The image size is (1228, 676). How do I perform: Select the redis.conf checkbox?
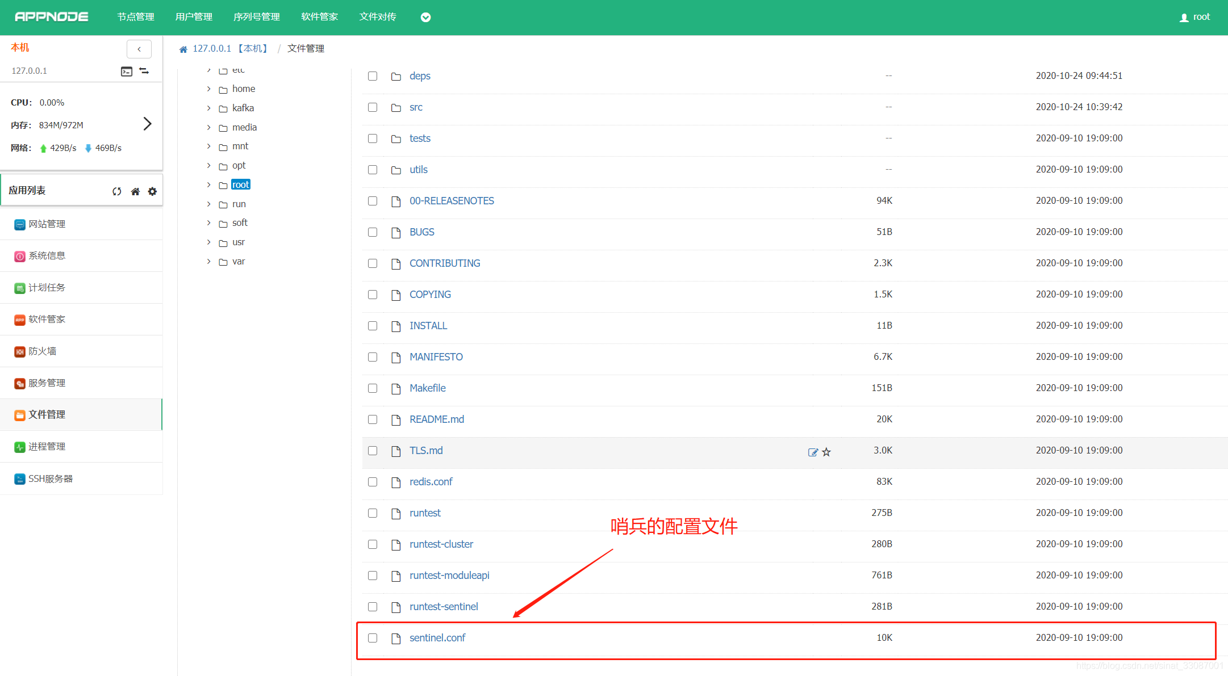[373, 482]
